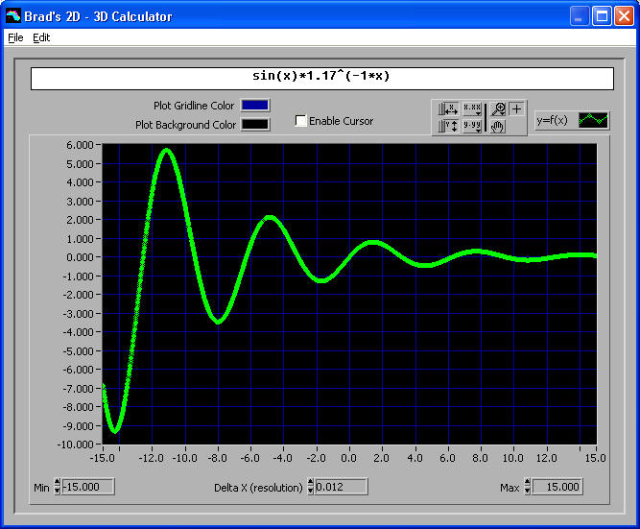
Task: Close the Brad's 2D - 3D Calculator window
Action: pyautogui.click(x=624, y=16)
